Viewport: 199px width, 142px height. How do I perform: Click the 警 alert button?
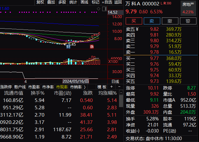tap(188, 21)
